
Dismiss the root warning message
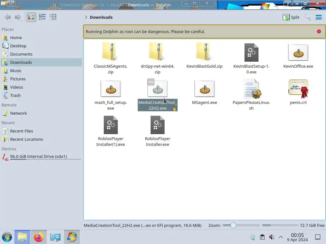pos(319,31)
